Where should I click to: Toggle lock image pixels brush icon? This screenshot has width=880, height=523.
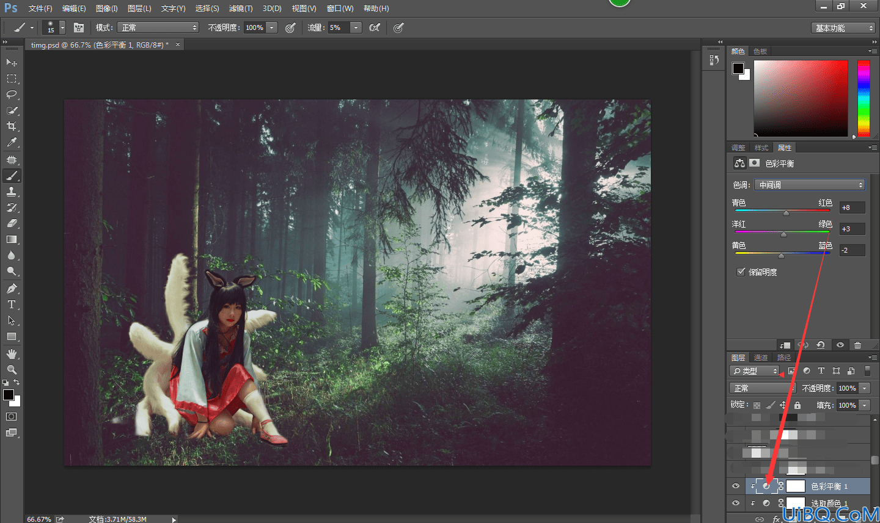point(770,405)
